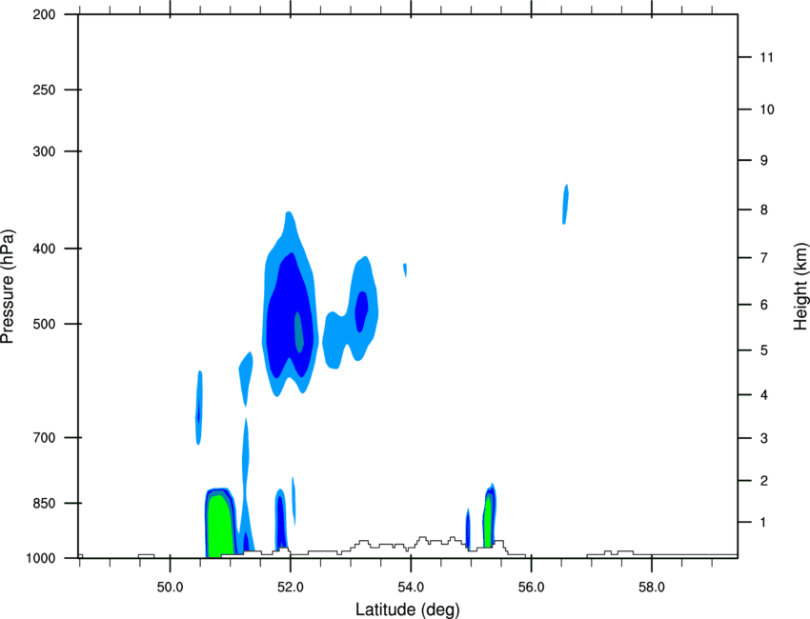Click the 8 km height label
The height and width of the screenshot is (619, 810).
[764, 210]
